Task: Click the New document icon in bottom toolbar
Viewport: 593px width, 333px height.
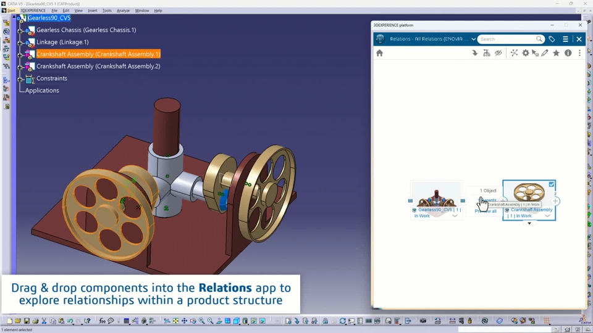Action: [x=9, y=321]
